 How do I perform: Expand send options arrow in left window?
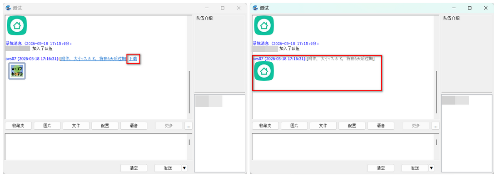click(x=184, y=168)
